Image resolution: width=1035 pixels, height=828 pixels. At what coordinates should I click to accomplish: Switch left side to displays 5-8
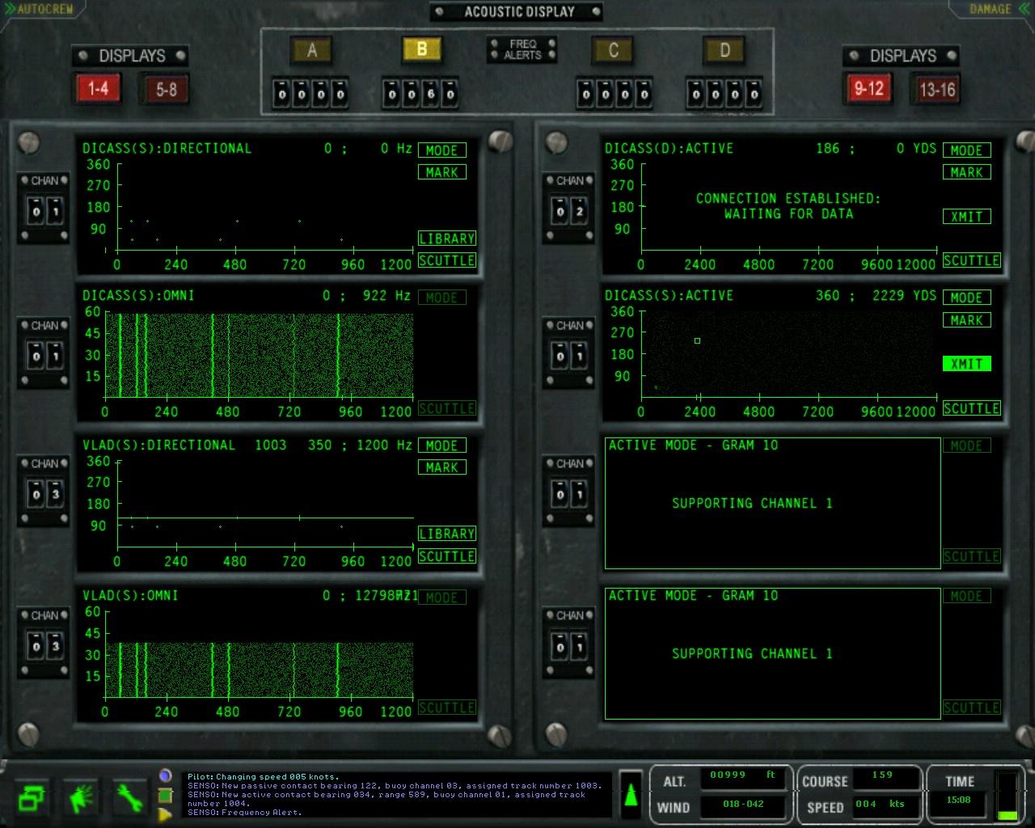(166, 88)
